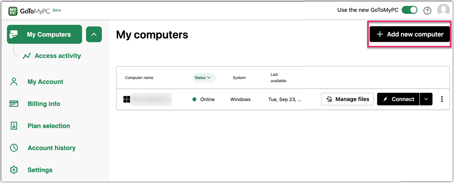Open the help question mark icon
This screenshot has height=183, width=454.
pos(427,11)
